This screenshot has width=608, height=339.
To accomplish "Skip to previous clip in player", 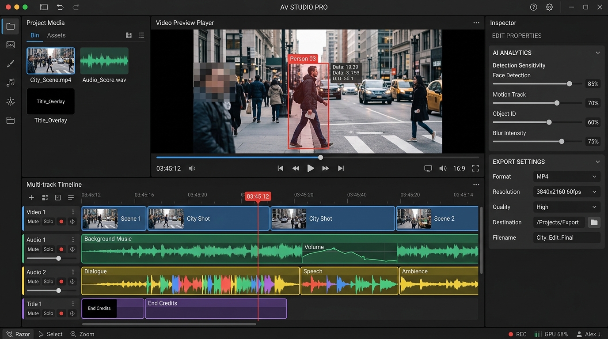I will 280,168.
